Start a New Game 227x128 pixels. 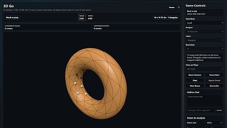point(195,86)
